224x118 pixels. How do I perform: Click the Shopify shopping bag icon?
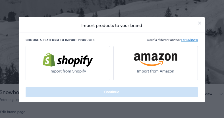point(48,60)
